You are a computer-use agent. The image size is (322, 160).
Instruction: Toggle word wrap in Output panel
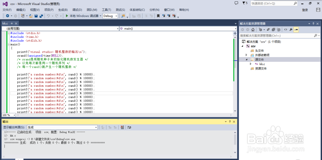129,127
